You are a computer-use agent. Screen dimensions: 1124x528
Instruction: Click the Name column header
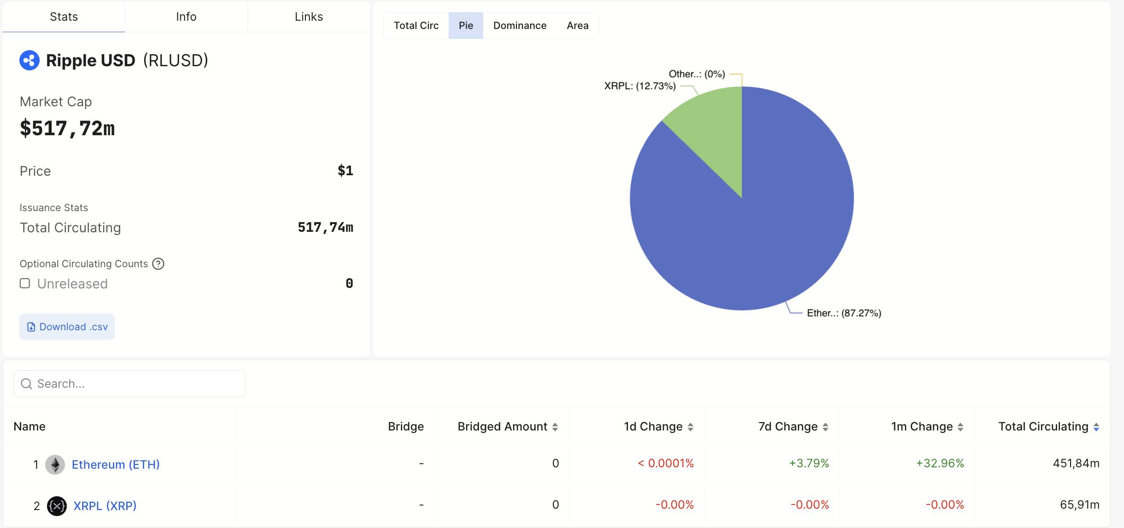click(x=29, y=426)
